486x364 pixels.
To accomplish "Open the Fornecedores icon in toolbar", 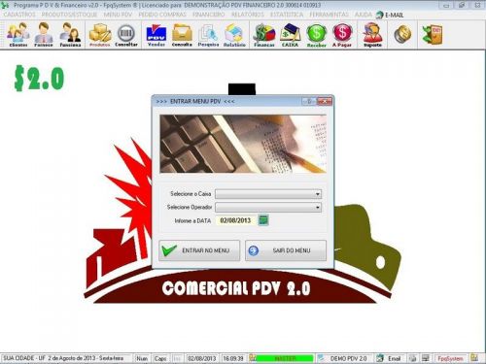I will pyautogui.click(x=44, y=35).
